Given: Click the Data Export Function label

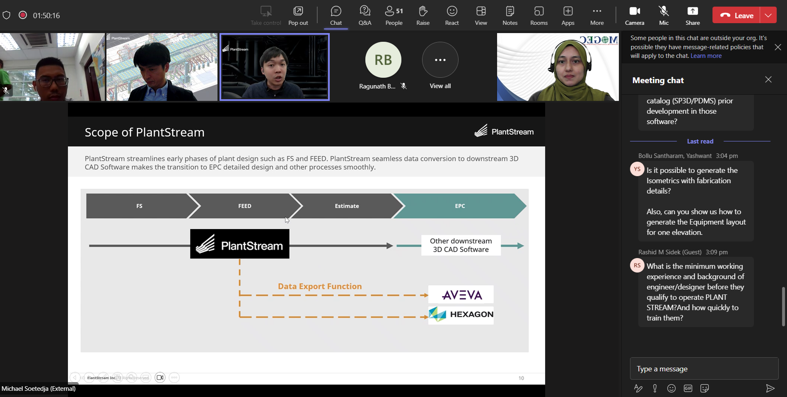Looking at the screenshot, I should tap(320, 286).
